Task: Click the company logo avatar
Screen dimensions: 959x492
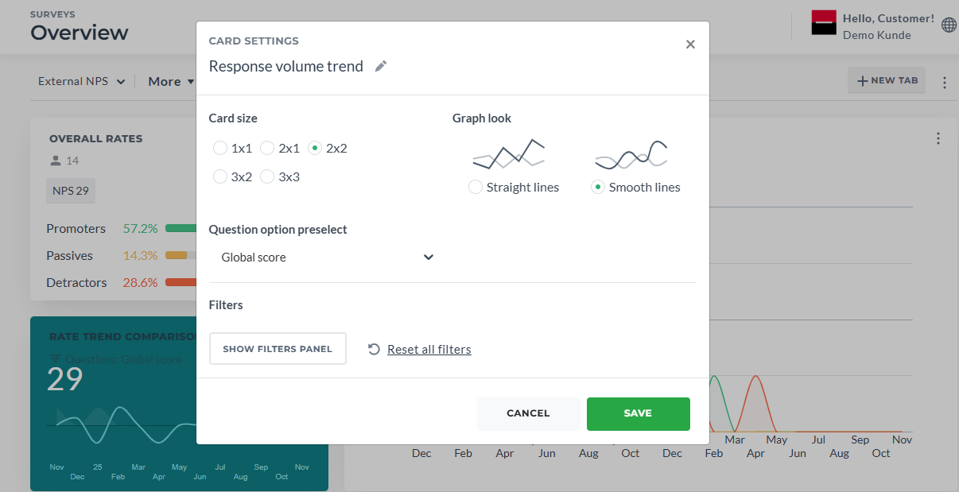Action: [824, 23]
